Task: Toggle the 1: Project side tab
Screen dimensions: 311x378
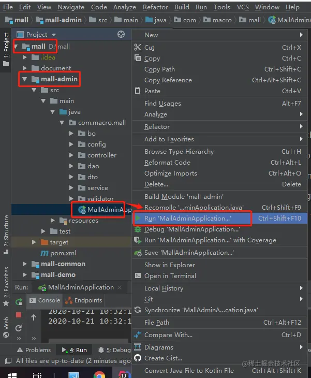Action: (6, 49)
